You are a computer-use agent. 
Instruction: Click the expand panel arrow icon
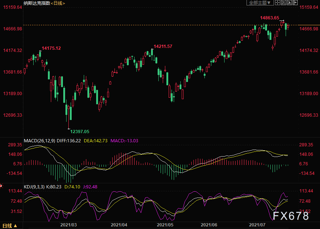295,3
